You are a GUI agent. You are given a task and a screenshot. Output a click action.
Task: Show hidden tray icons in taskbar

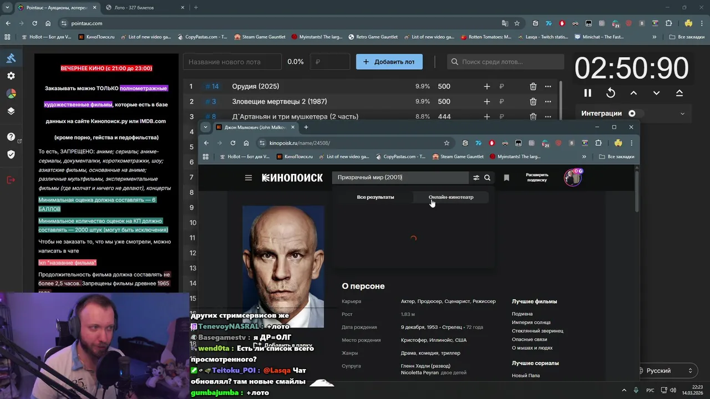point(623,390)
